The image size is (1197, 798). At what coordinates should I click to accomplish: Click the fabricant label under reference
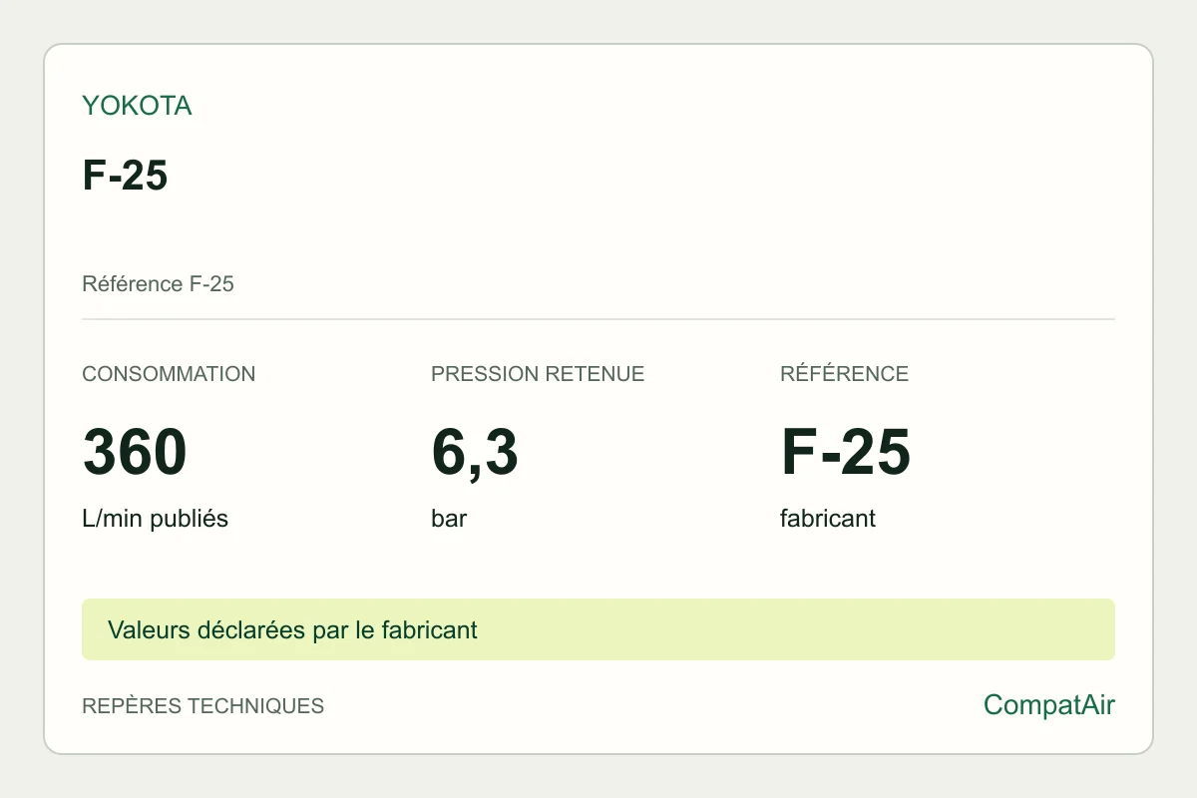pyautogui.click(x=828, y=520)
